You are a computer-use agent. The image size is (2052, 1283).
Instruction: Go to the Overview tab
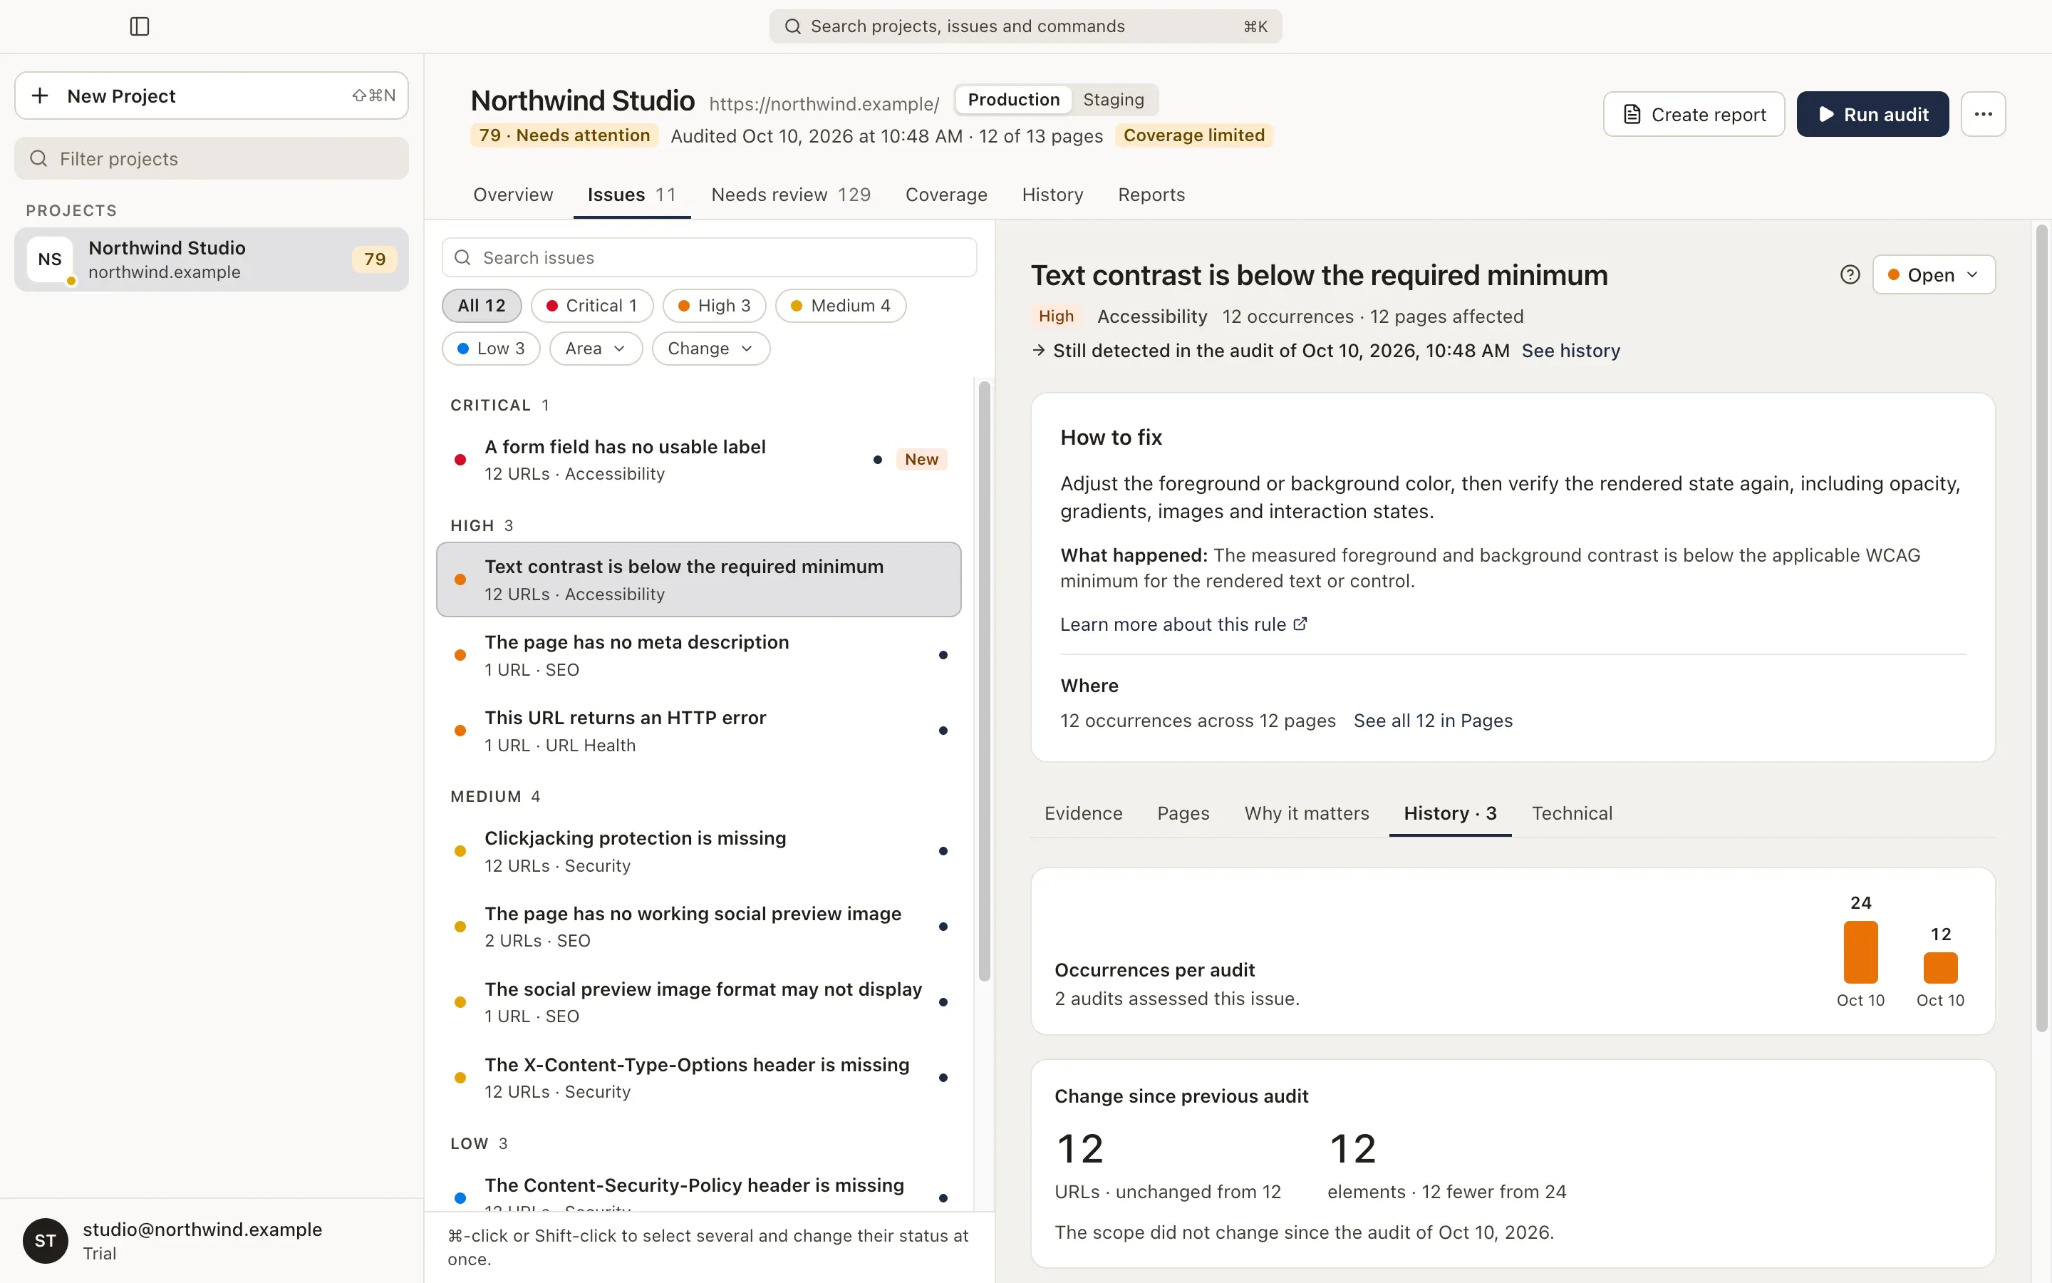[513, 195]
